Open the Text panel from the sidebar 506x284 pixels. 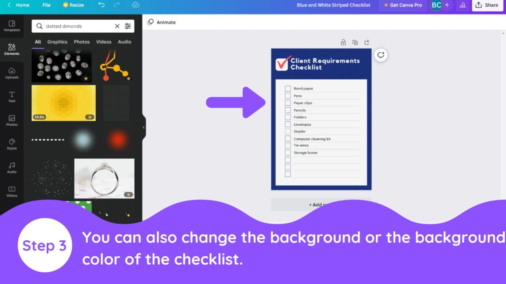(x=12, y=97)
